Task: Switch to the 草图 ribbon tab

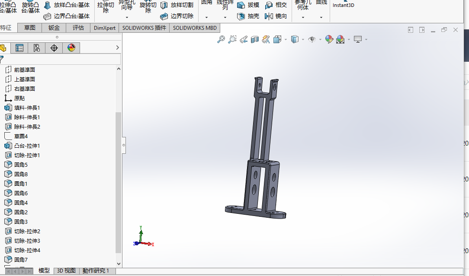Action: coord(30,28)
